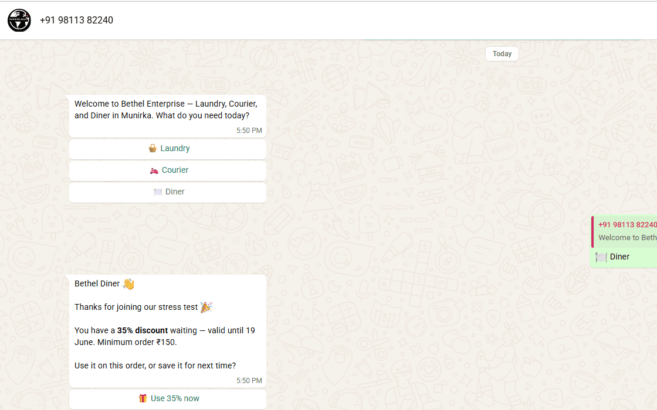Click the gift icon on Use 35% now
The image size is (657, 410).
point(143,398)
